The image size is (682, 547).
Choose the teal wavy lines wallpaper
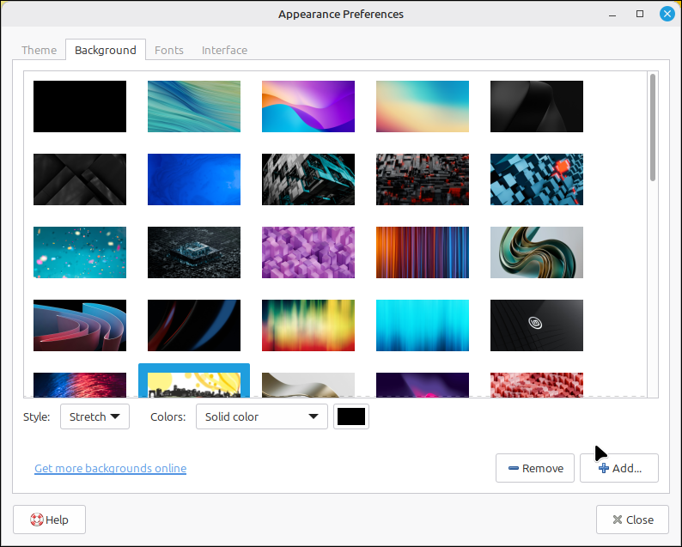(194, 106)
